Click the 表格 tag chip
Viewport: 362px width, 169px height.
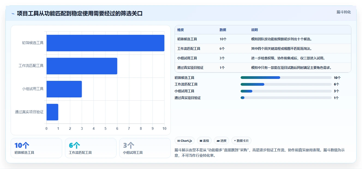click(x=204, y=141)
